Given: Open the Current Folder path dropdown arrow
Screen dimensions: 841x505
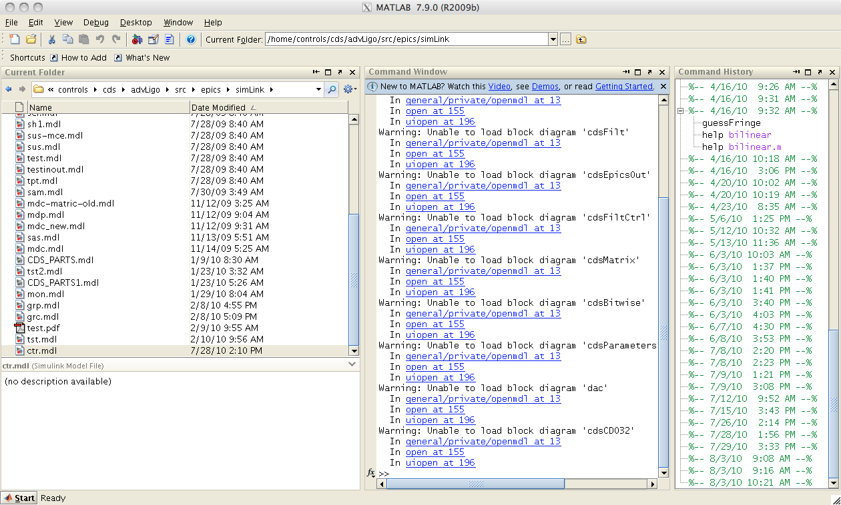Looking at the screenshot, I should (553, 39).
